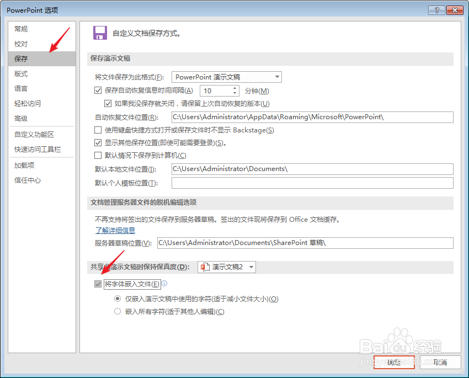Click the 了解详细信息 link
Screen dimensions: 469x378
[x=115, y=230]
